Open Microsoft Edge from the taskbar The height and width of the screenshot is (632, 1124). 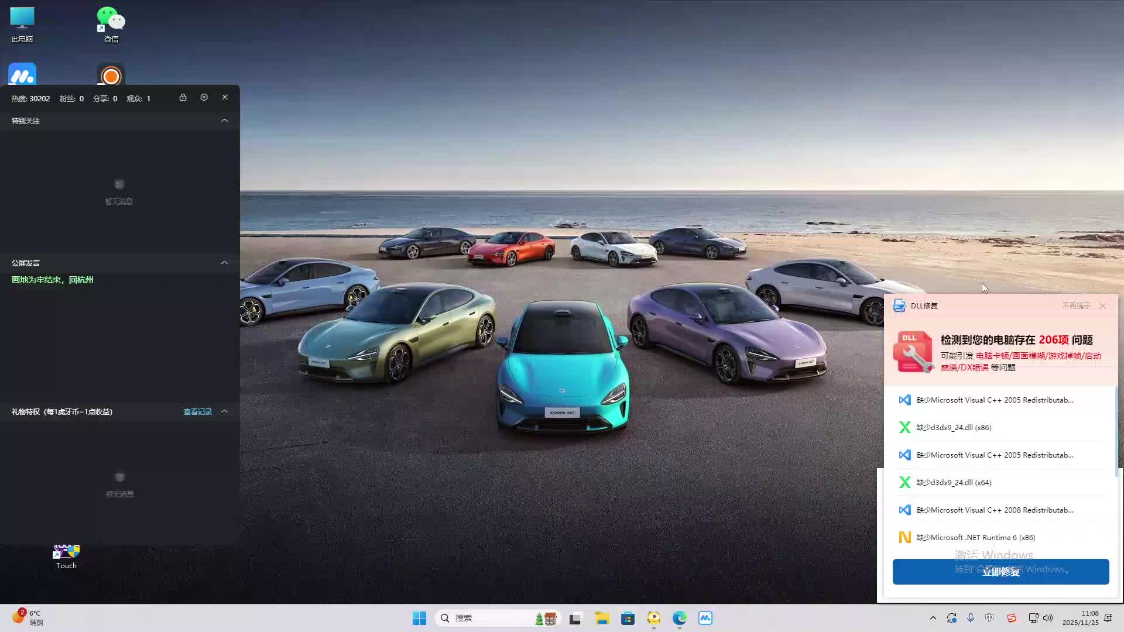coord(679,618)
